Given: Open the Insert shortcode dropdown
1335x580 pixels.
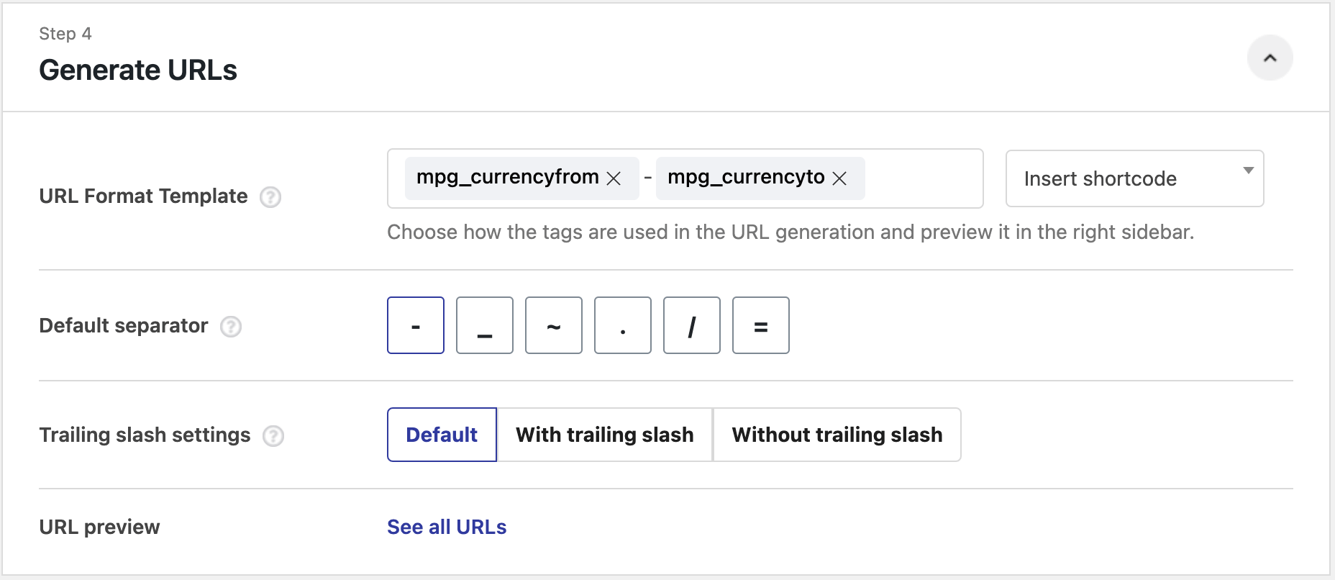Looking at the screenshot, I should [1134, 178].
